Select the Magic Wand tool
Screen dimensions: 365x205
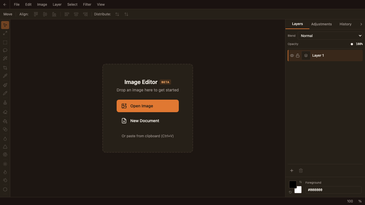pyautogui.click(x=5, y=58)
